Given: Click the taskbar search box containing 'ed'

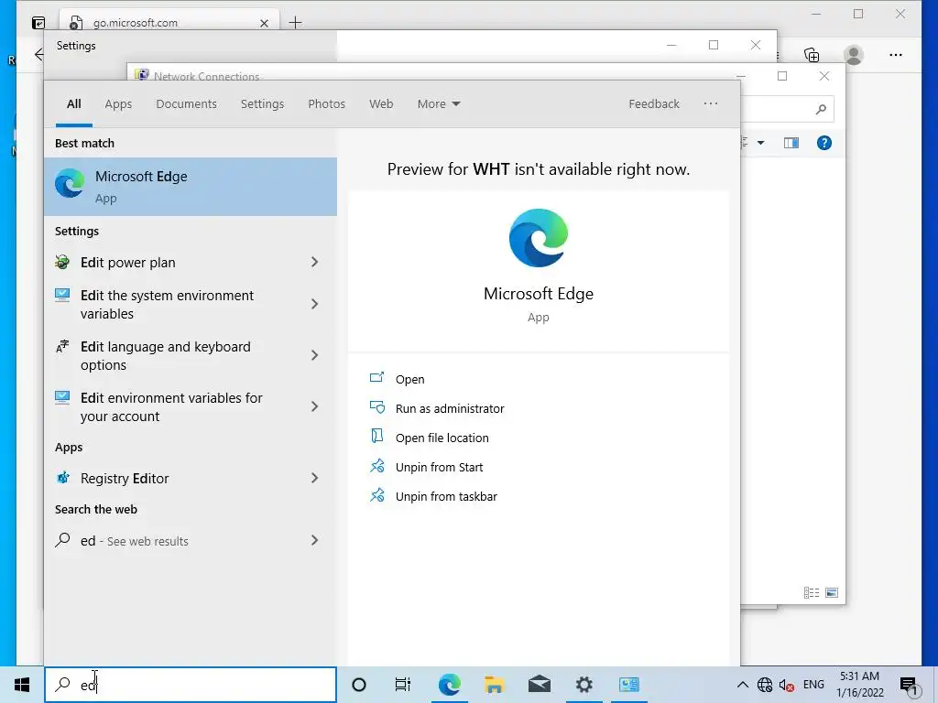Looking at the screenshot, I should (x=191, y=685).
